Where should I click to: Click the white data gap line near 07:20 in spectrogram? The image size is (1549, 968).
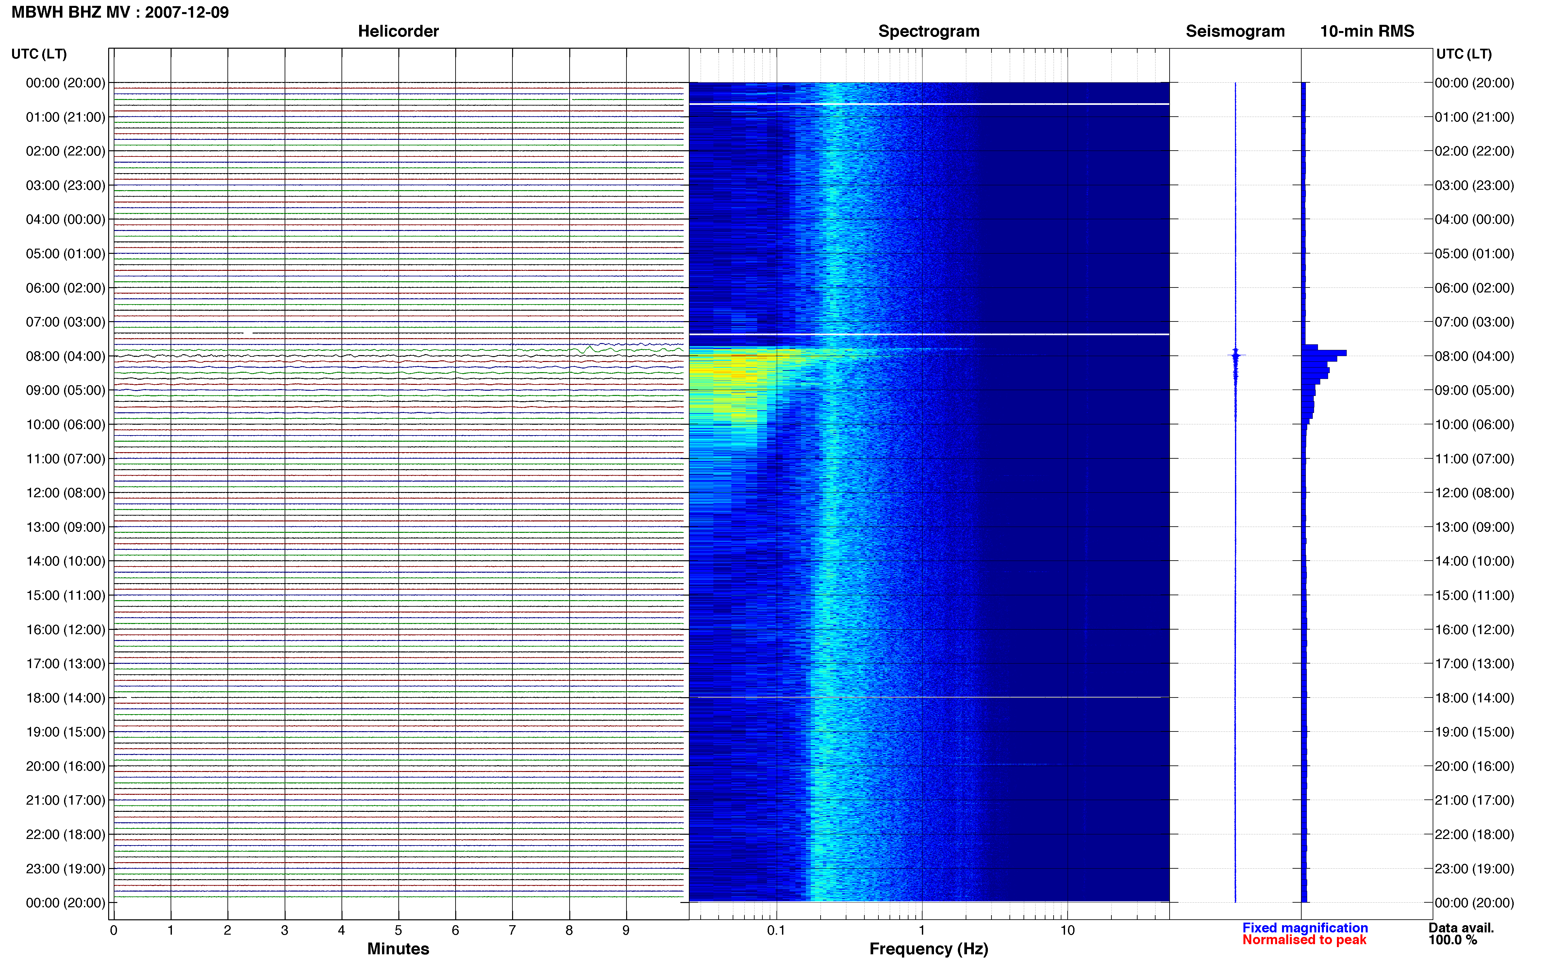[x=928, y=334]
